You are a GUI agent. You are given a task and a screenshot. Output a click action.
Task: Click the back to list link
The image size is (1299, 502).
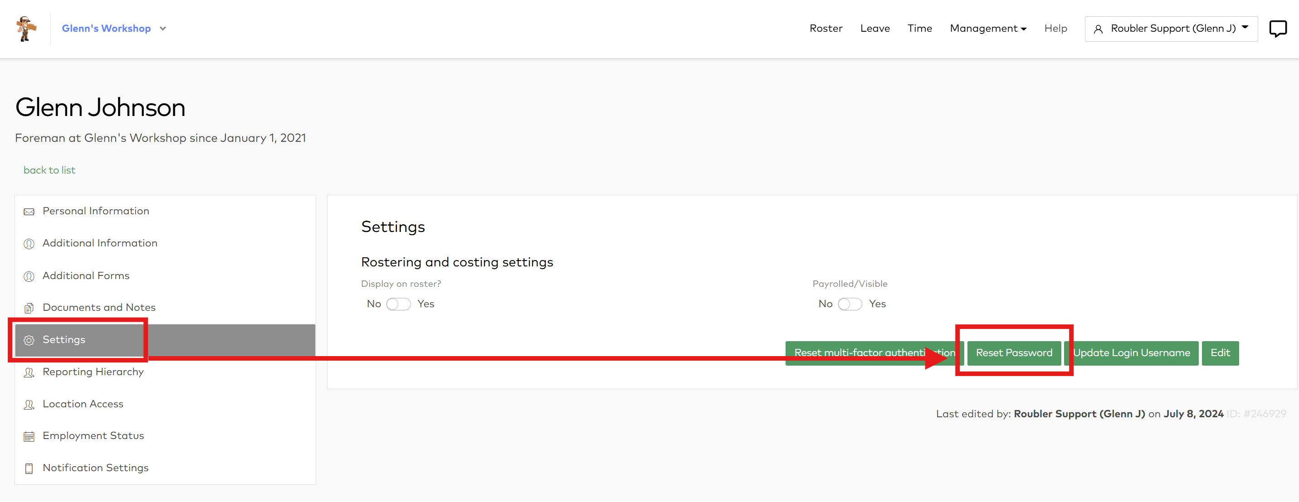pyautogui.click(x=49, y=170)
